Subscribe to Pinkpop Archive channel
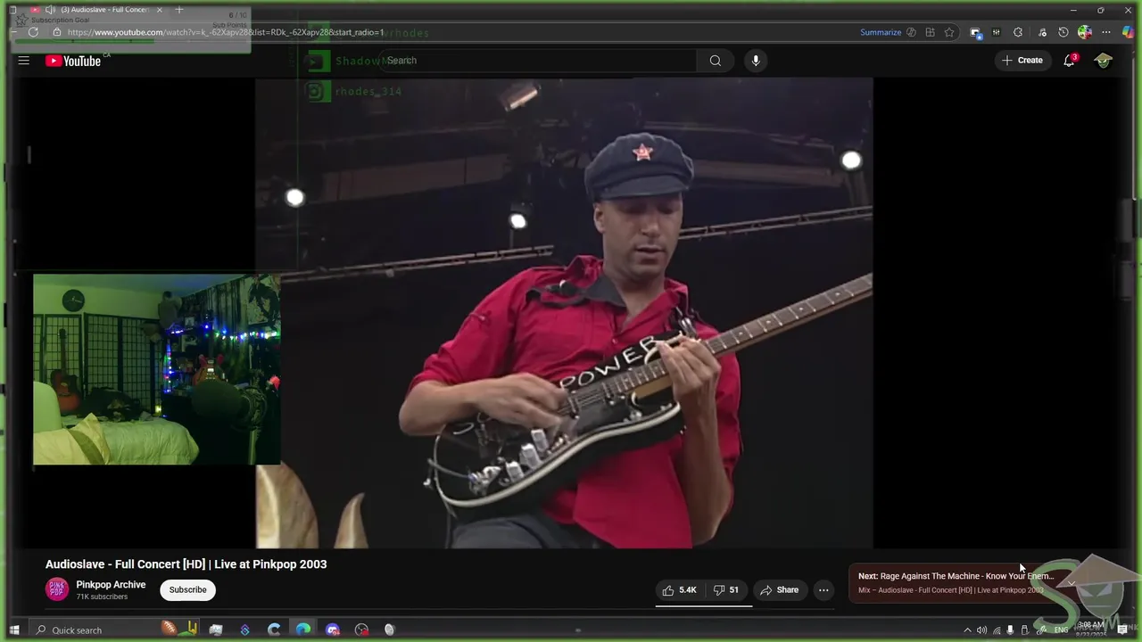This screenshot has height=642, width=1142. point(188,589)
